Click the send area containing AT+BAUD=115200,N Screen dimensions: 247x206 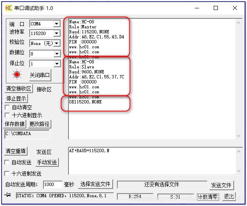pyautogui.click(x=152, y=161)
